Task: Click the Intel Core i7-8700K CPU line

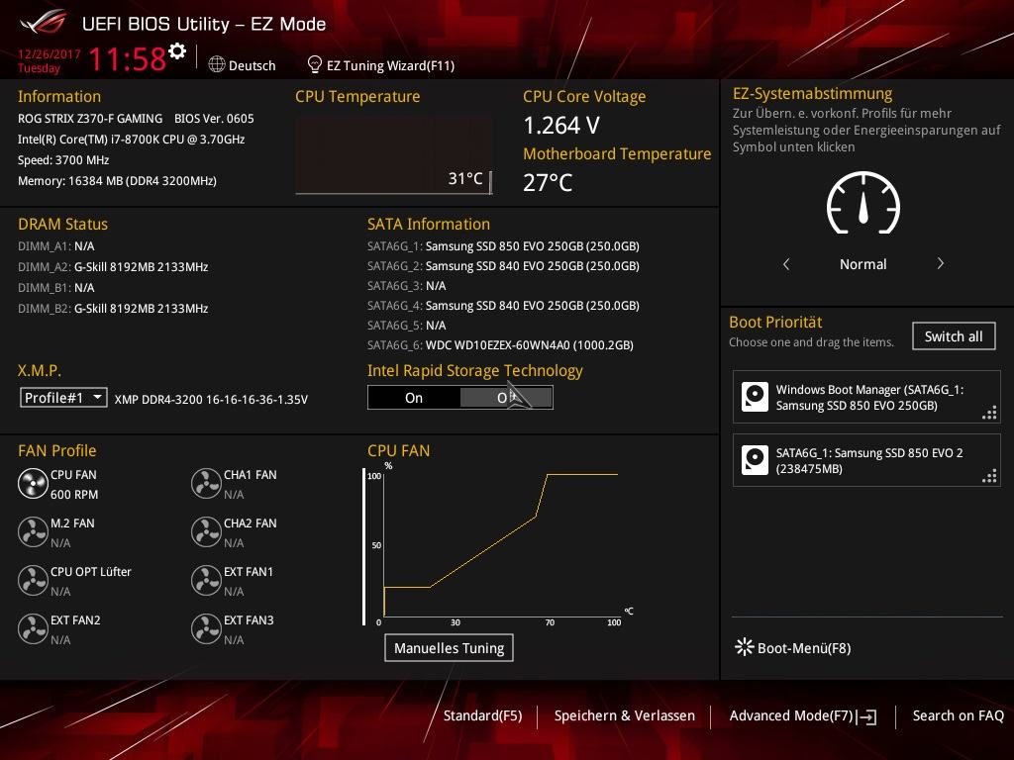Action: tap(132, 139)
